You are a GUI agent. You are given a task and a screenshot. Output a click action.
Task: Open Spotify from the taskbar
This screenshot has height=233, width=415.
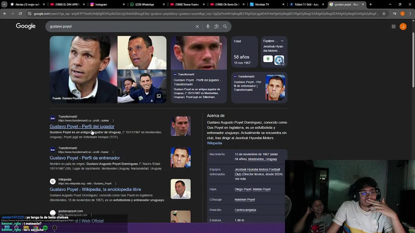pos(45,228)
